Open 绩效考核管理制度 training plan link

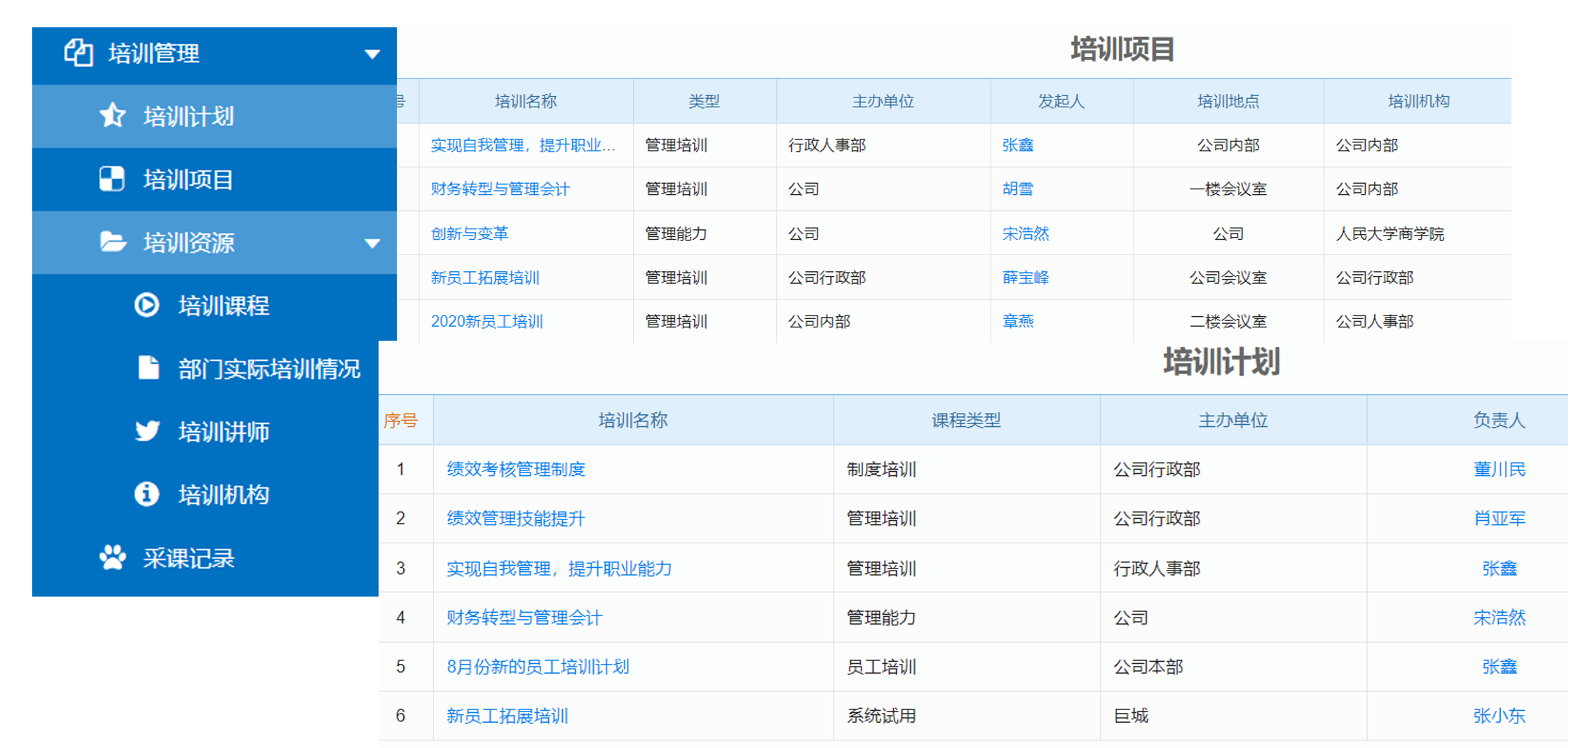[x=515, y=469]
